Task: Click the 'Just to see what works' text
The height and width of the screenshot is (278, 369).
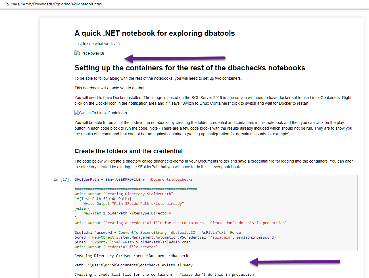Action: 97,44
